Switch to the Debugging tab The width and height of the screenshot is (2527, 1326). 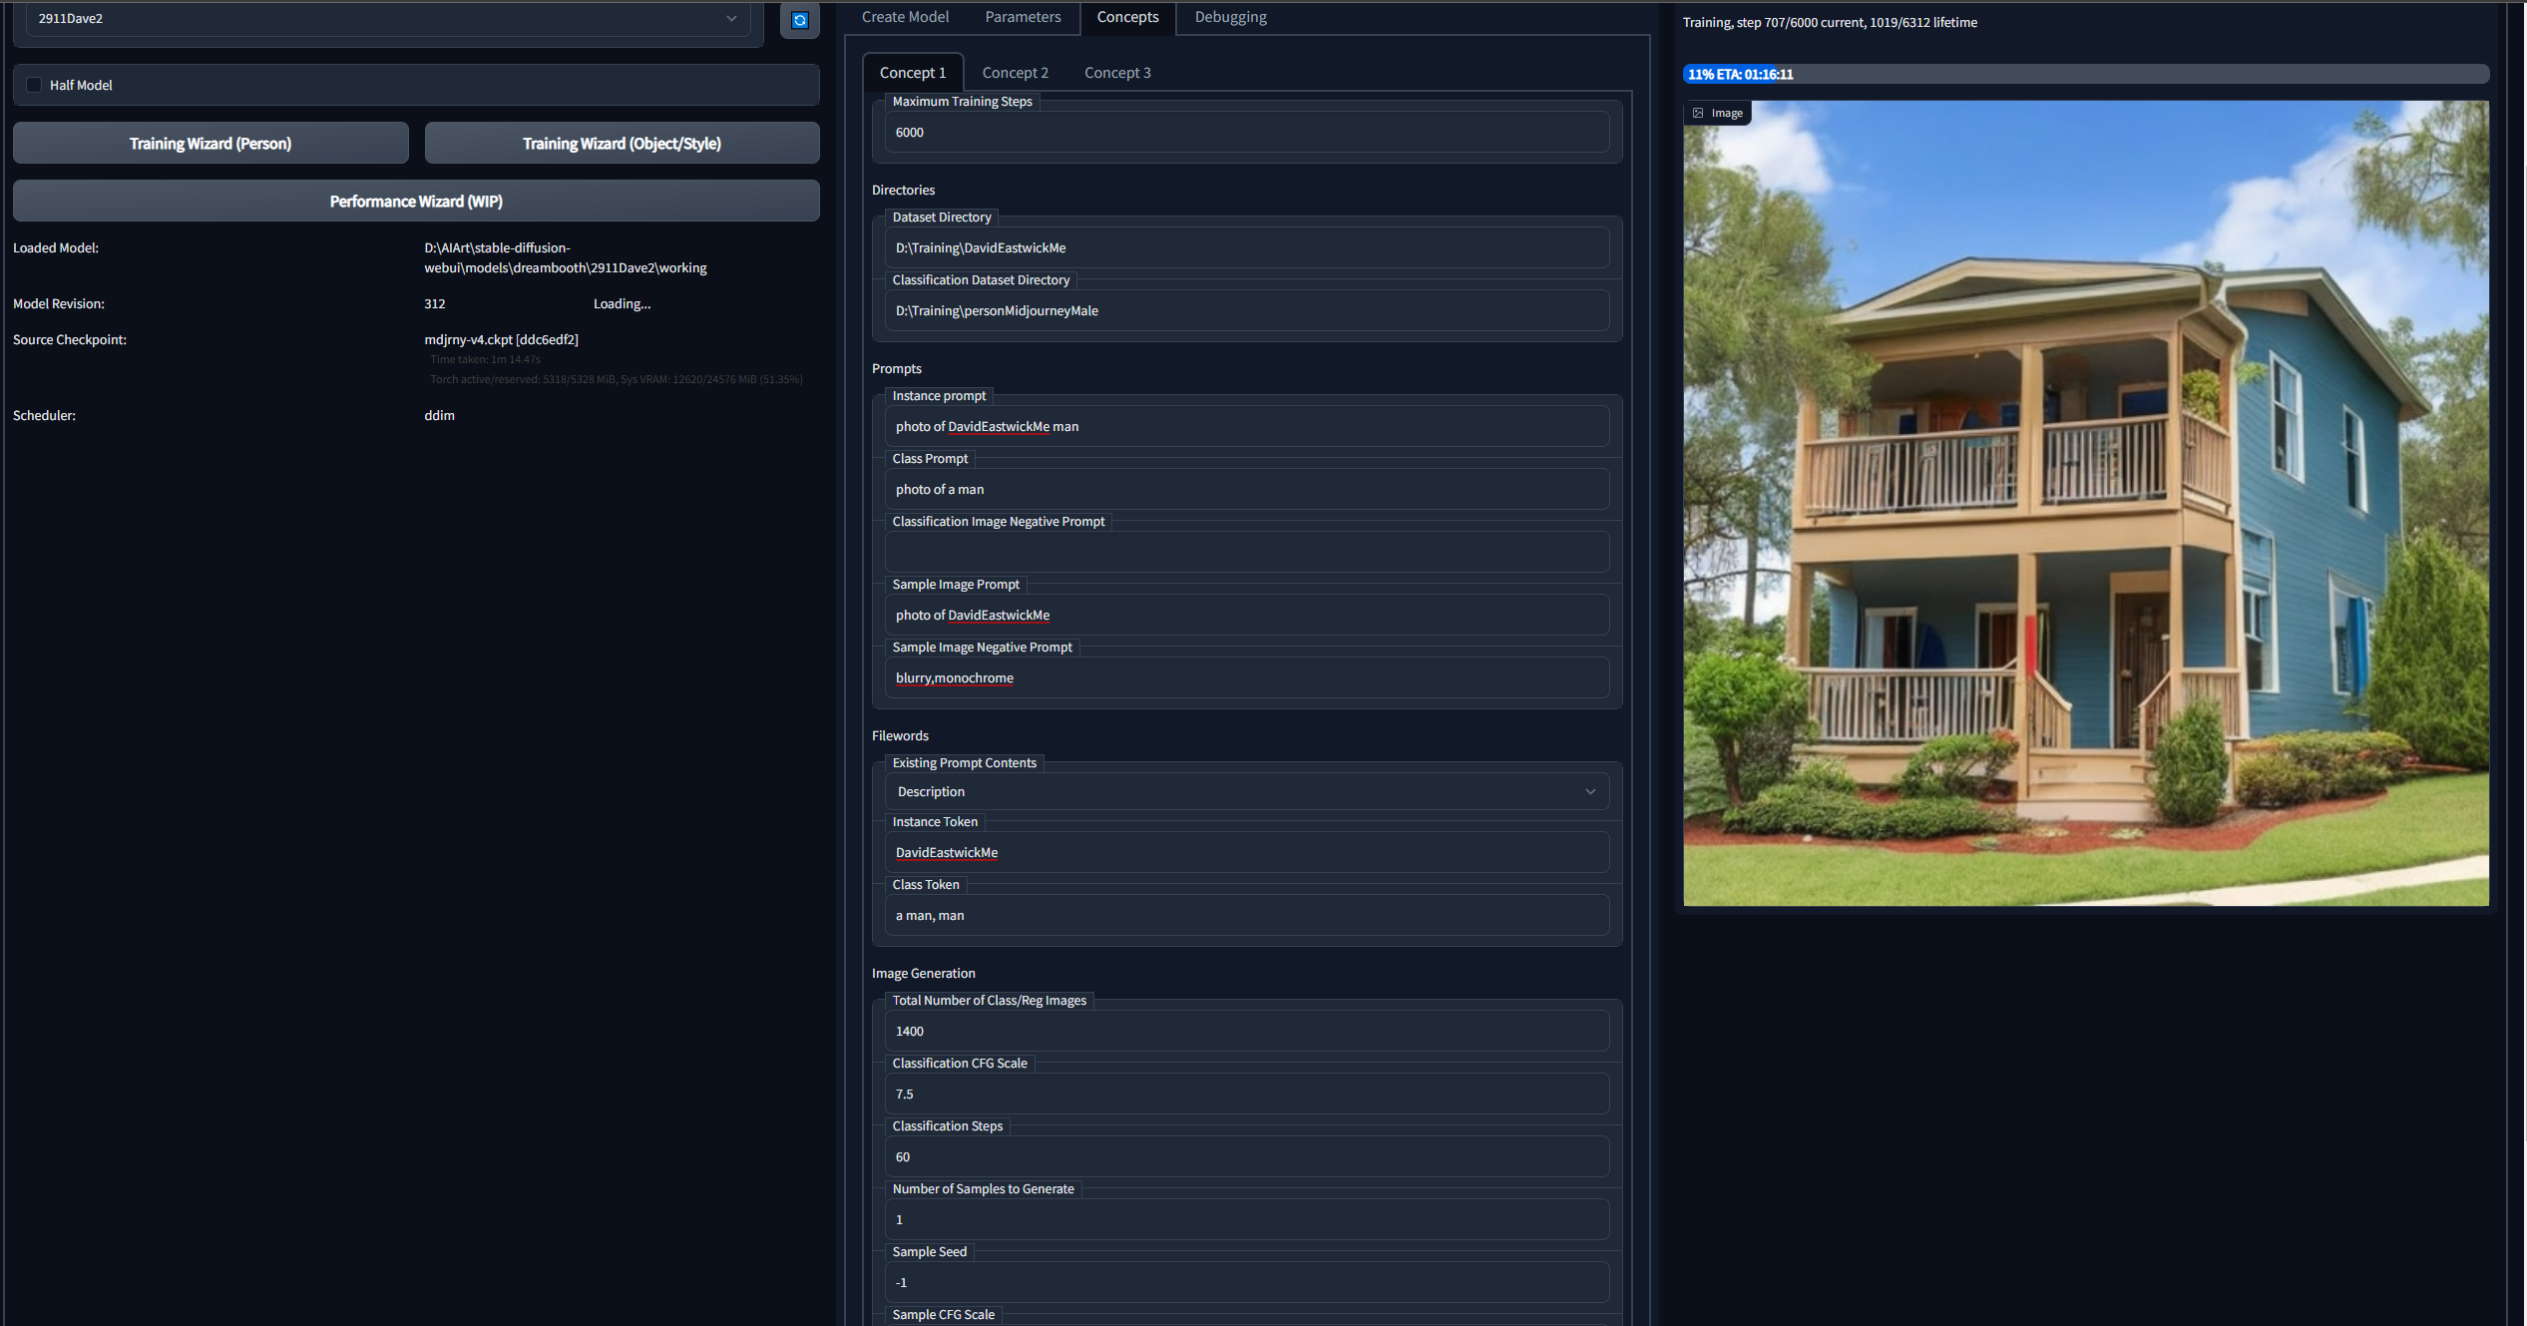pyautogui.click(x=1230, y=16)
